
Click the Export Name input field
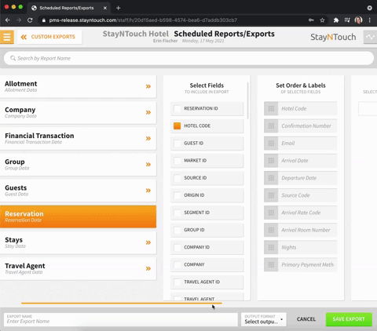click(121, 319)
